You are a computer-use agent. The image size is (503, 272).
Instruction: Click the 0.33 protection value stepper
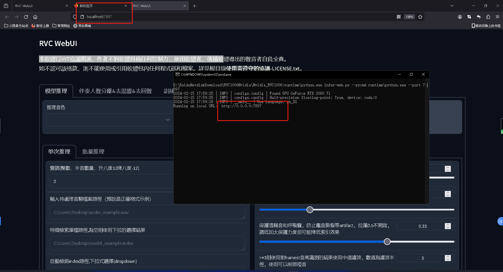[448, 226]
